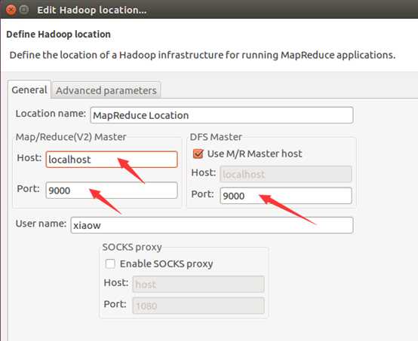Click the SOCKS proxy Port field
This screenshot has width=418, height=341.
198,306
